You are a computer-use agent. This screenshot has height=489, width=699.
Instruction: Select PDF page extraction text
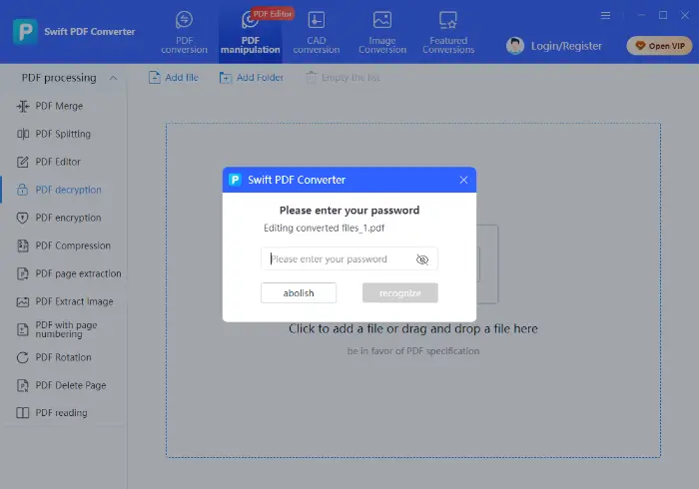pyautogui.click(x=78, y=273)
